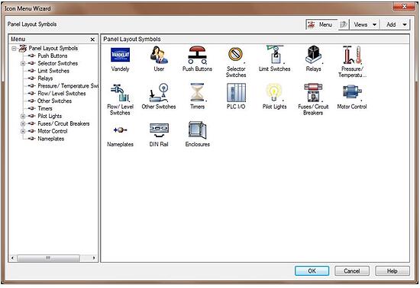Viewport: 420px width, 288px height.
Task: Click the Menu panel horizontal scrollbar
Action: pyautogui.click(x=53, y=258)
